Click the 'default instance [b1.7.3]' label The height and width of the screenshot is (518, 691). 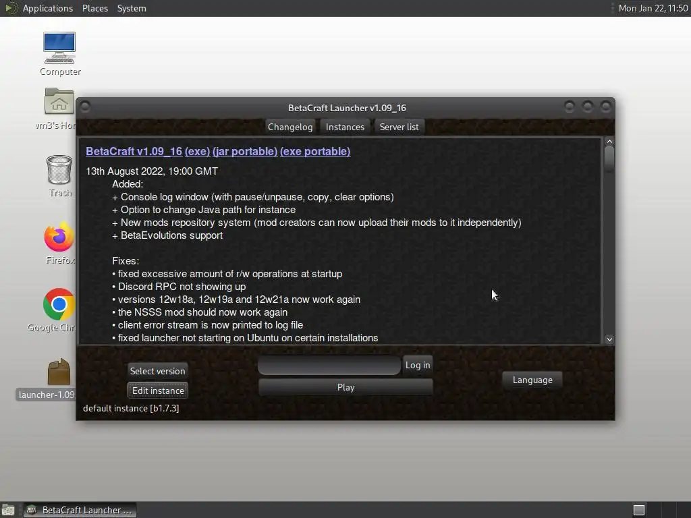[131, 408]
